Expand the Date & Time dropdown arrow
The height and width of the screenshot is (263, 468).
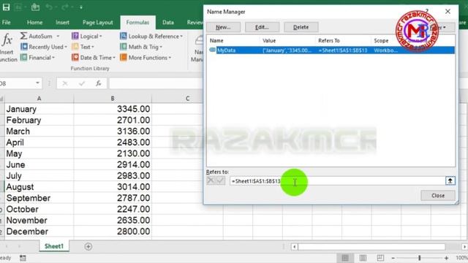tap(114, 58)
